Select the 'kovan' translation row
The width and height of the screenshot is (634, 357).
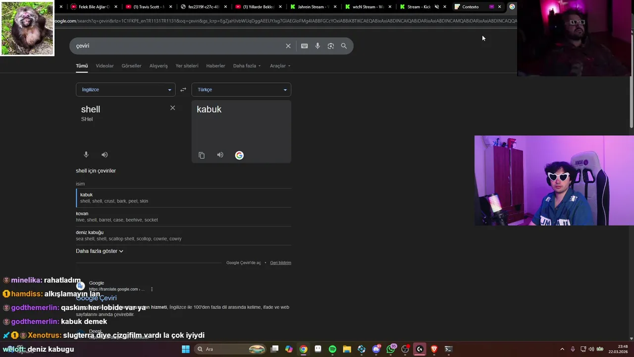point(184,217)
